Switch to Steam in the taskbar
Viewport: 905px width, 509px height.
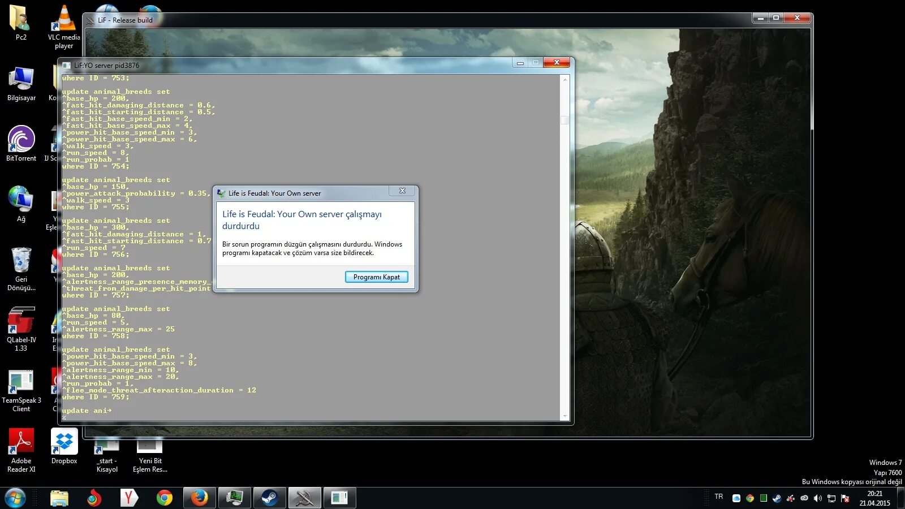click(269, 498)
